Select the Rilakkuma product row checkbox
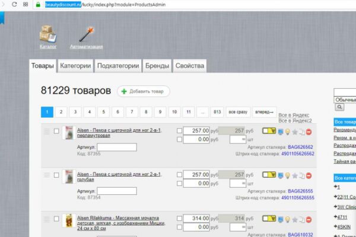 click(x=56, y=219)
